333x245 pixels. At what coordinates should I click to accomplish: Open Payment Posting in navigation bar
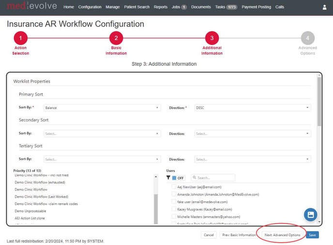pyautogui.click(x=256, y=7)
